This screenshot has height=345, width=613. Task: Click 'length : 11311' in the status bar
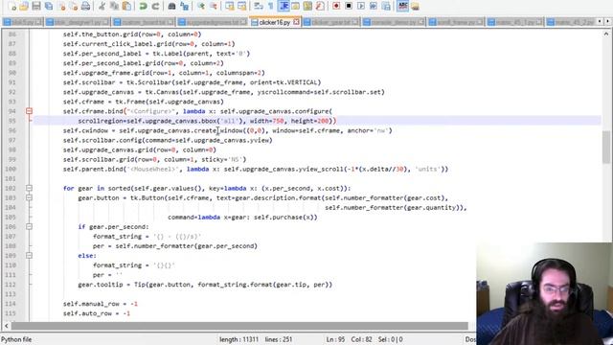click(x=238, y=339)
